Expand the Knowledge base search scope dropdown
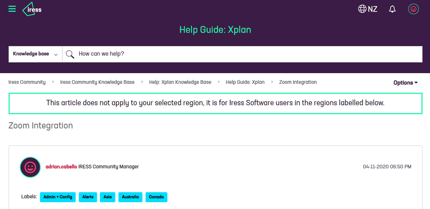The width and height of the screenshot is (430, 209). click(x=35, y=54)
